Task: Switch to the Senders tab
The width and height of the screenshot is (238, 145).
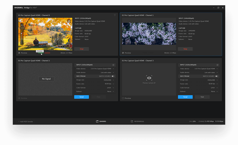Action: click(x=101, y=121)
